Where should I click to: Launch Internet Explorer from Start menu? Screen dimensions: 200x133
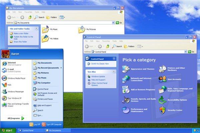click(11, 64)
